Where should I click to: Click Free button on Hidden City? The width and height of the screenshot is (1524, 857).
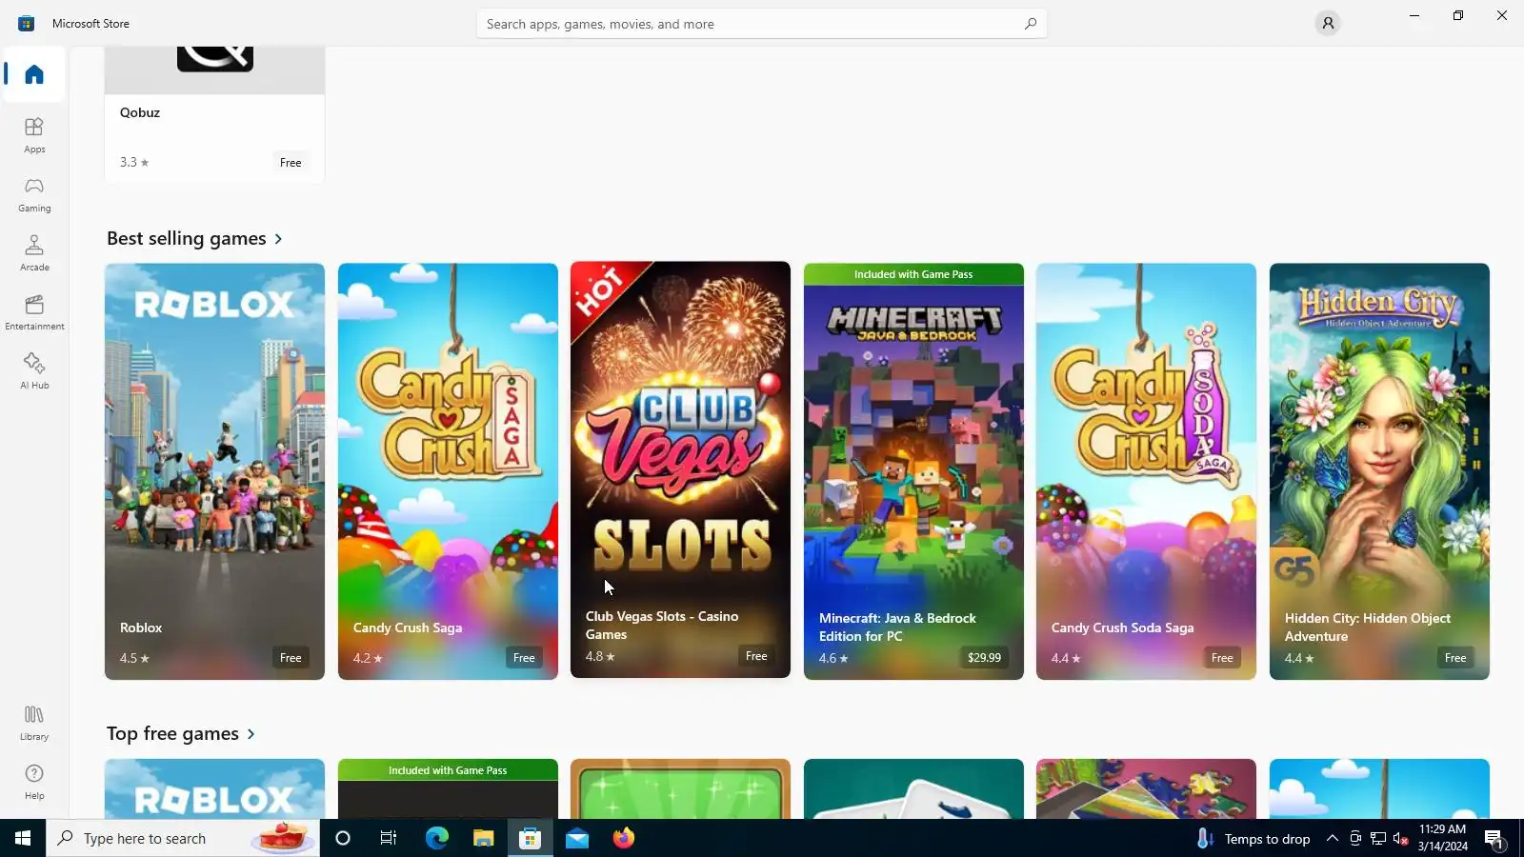pos(1455,658)
